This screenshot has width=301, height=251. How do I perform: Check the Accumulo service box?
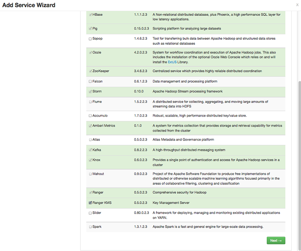click(x=90, y=115)
